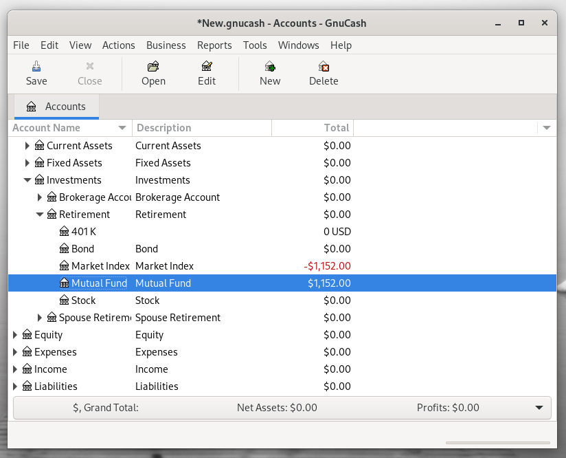This screenshot has height=458, width=566.
Task: Open the column chooser arrow at header right
Action: 547,128
